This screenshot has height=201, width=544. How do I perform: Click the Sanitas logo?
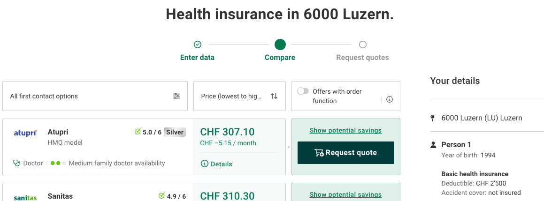(x=25, y=197)
